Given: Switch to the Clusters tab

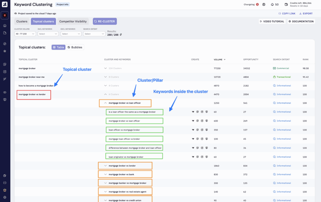Looking at the screenshot, I should (22, 21).
